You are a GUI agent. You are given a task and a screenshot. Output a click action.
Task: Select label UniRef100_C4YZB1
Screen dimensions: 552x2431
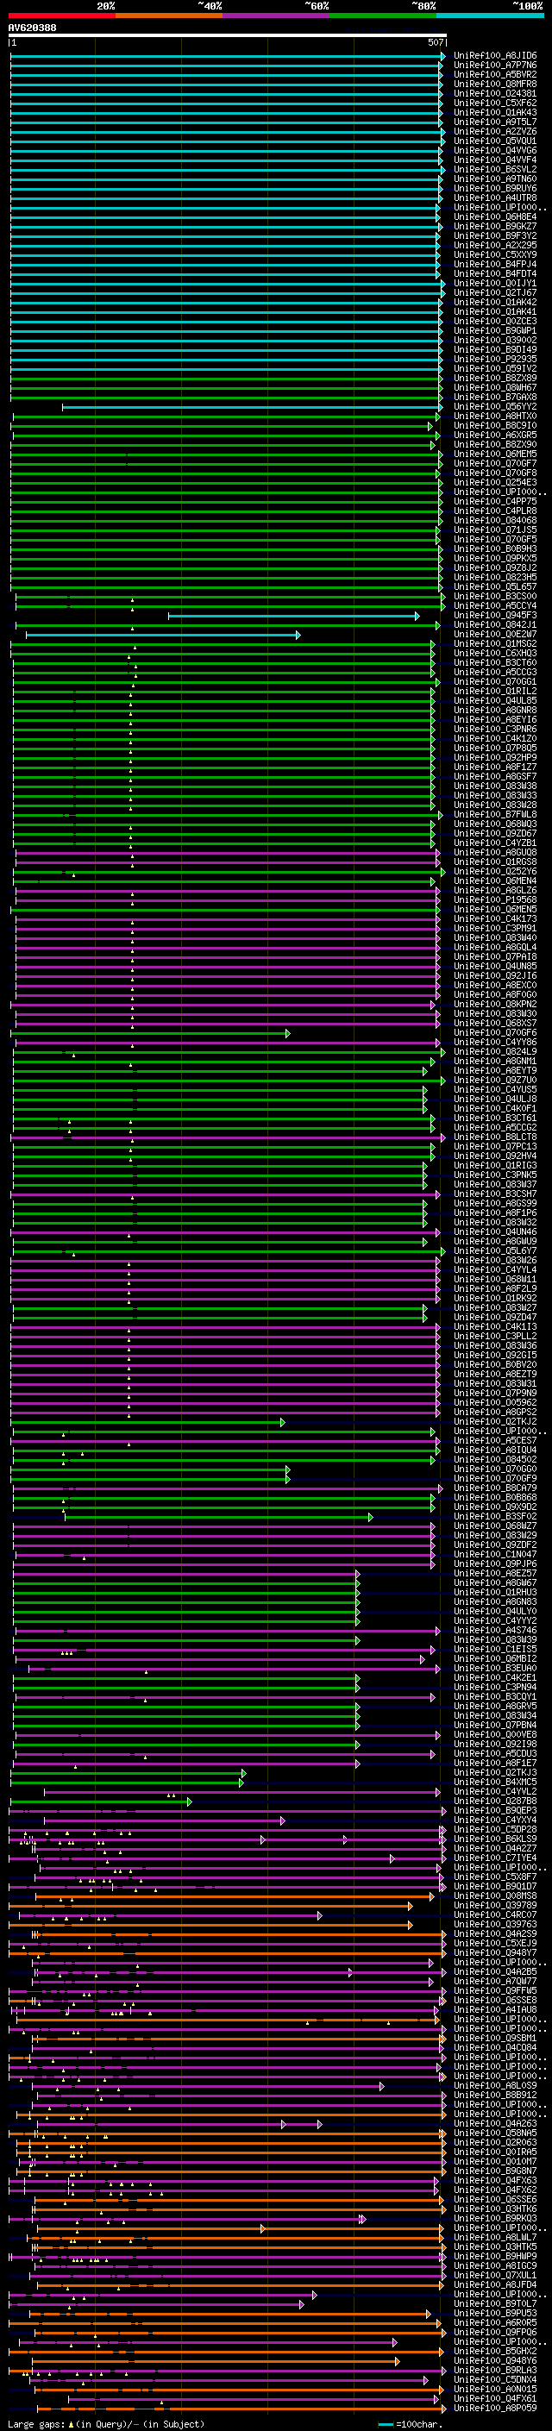[495, 843]
